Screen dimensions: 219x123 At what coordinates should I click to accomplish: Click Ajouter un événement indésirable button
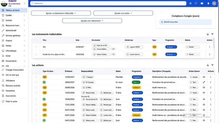tap(61, 13)
